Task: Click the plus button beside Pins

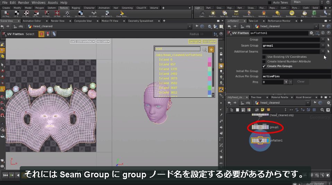Action: click(x=286, y=82)
